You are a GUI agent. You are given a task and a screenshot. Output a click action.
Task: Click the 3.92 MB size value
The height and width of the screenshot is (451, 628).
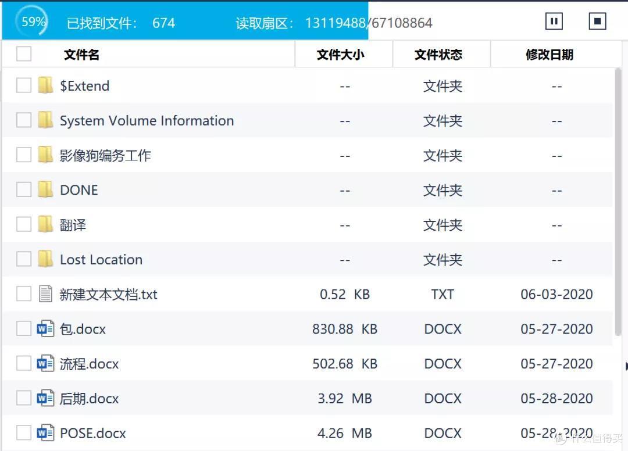[344, 399]
